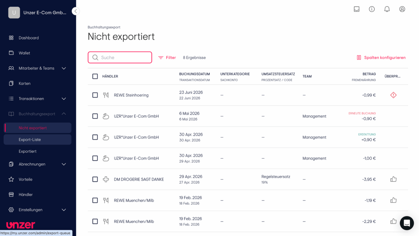Click the Vorteile star icon
Image resolution: width=419 pixels, height=236 pixels.
11,179
